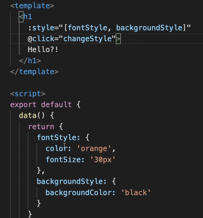Click the return keyword
Viewport: 203px width, 218px height.
click(41, 127)
